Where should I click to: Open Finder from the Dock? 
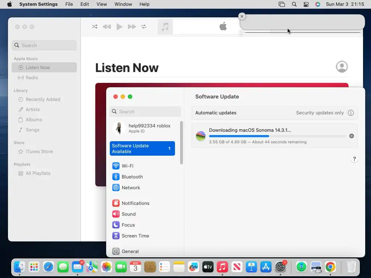tap(20, 267)
